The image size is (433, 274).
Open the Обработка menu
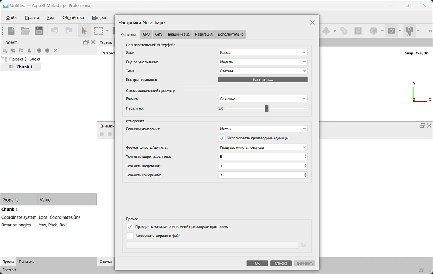click(73, 17)
